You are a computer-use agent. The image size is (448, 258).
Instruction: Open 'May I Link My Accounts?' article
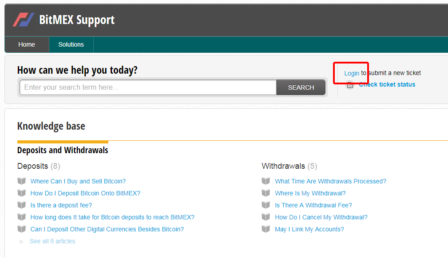[x=309, y=229]
